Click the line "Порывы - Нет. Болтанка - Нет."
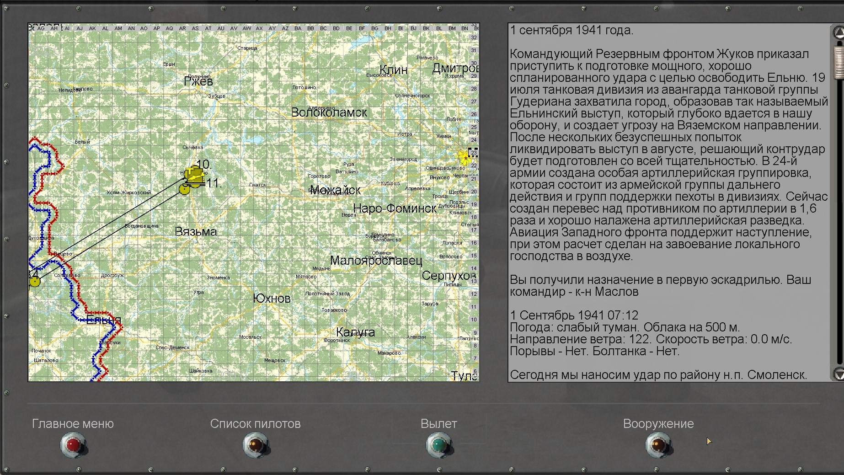 [x=595, y=351]
